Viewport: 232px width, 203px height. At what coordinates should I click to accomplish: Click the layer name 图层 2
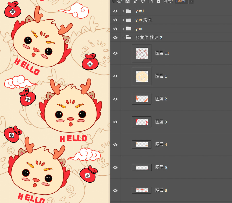pos(161,99)
